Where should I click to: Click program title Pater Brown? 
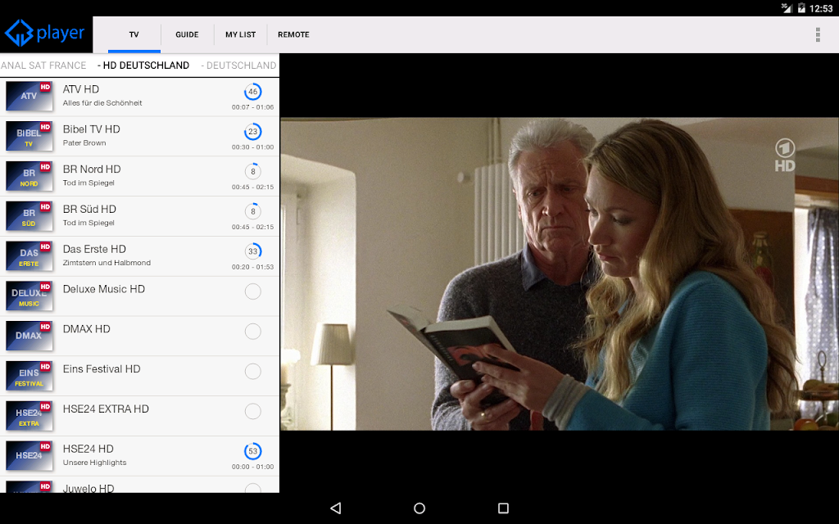point(84,142)
